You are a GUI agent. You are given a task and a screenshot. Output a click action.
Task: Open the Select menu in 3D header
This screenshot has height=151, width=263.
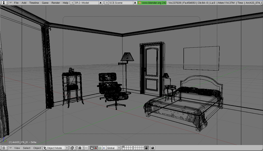pos(27,148)
